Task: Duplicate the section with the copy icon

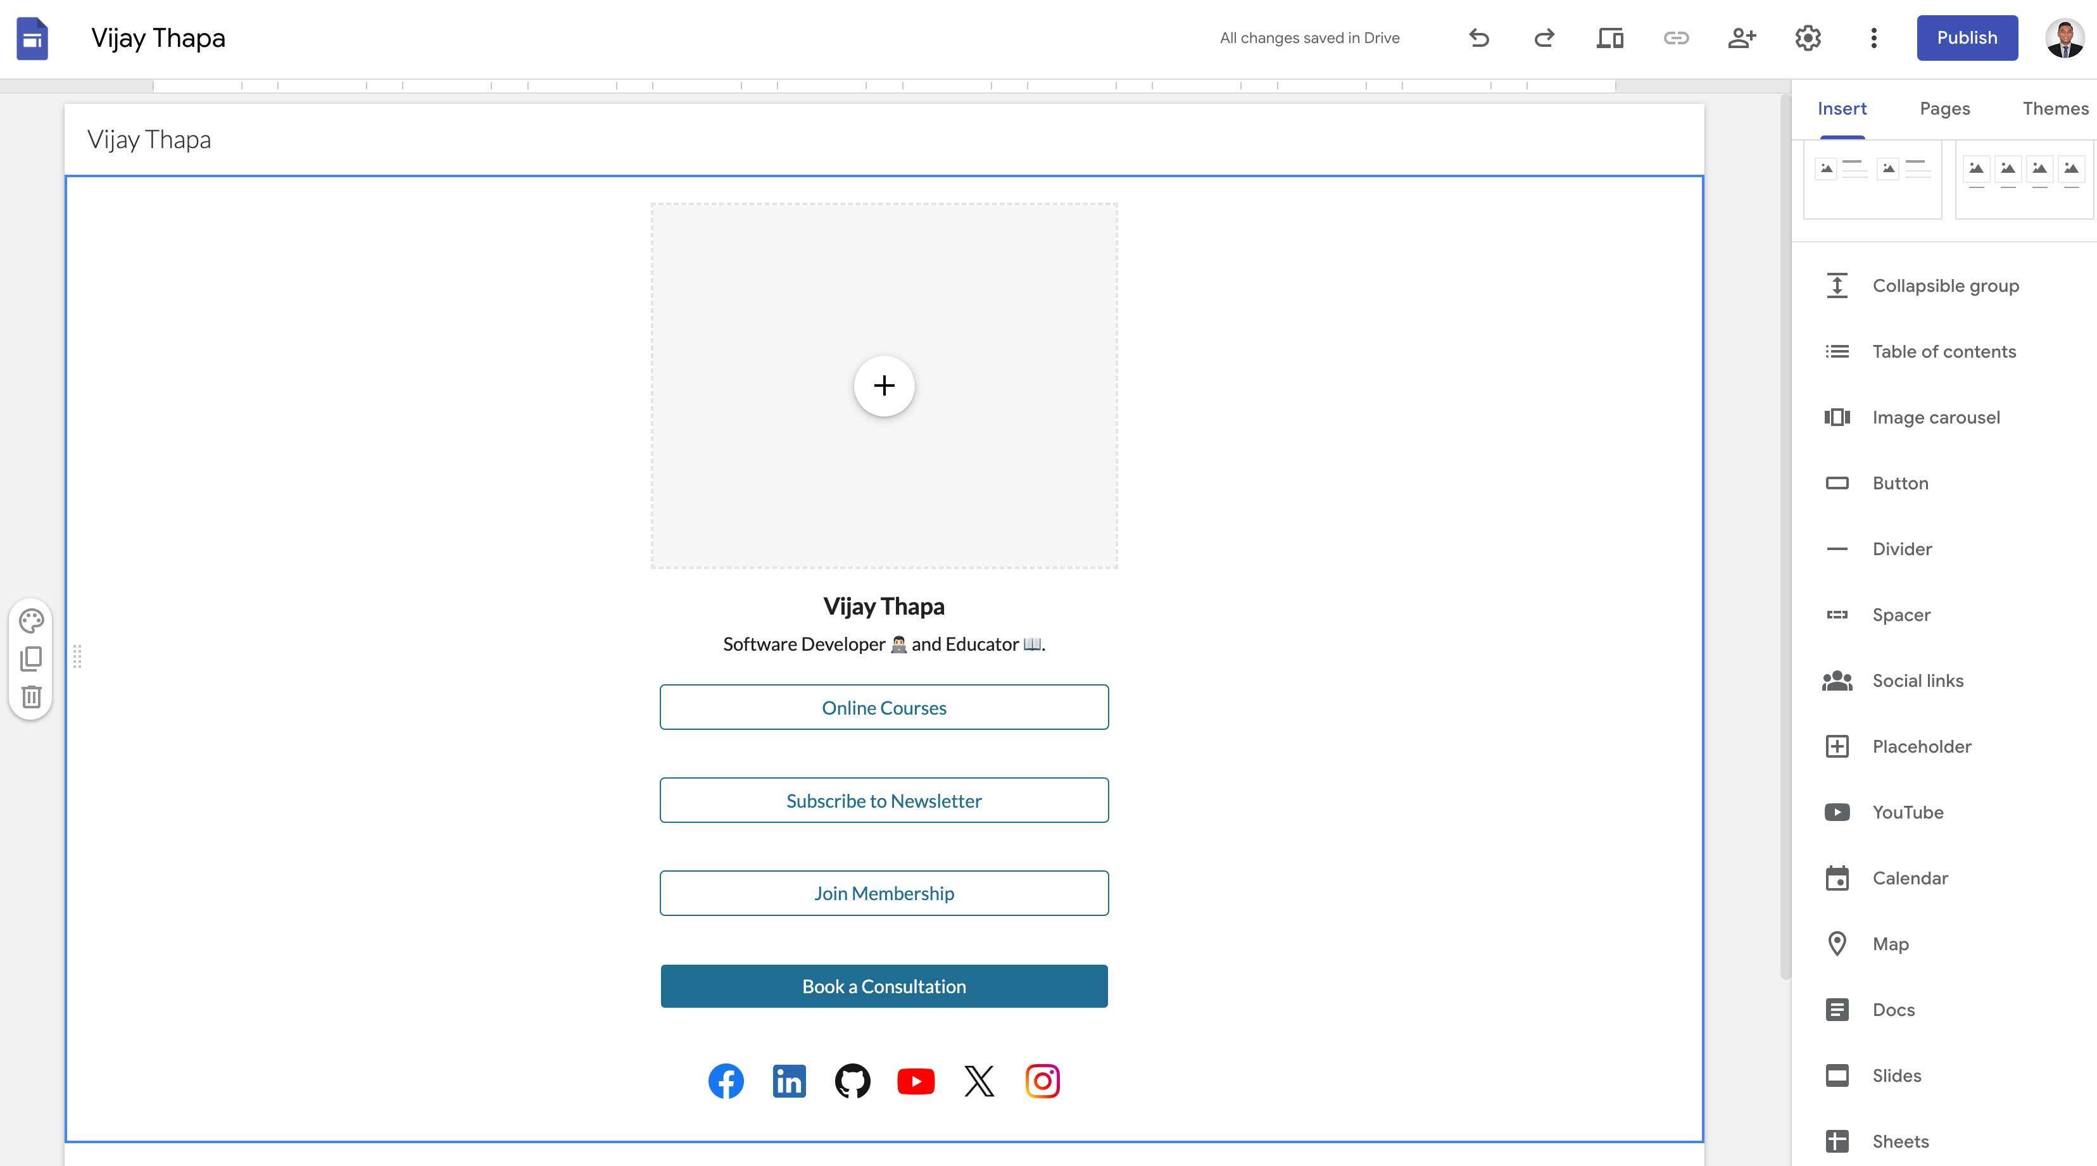Action: [31, 658]
